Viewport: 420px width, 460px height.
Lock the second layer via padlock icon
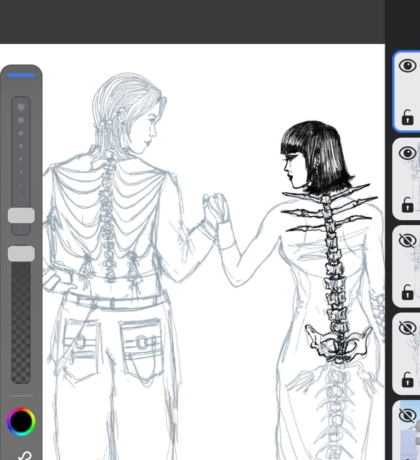408,205
